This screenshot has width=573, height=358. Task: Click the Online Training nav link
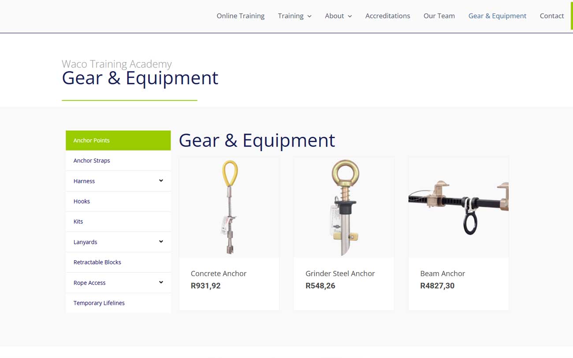point(241,16)
